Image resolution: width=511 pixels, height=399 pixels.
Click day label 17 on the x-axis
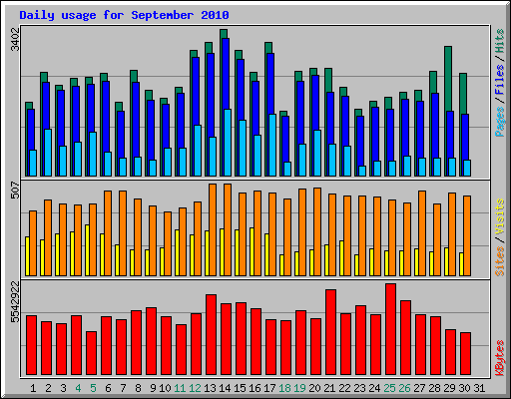point(269,388)
